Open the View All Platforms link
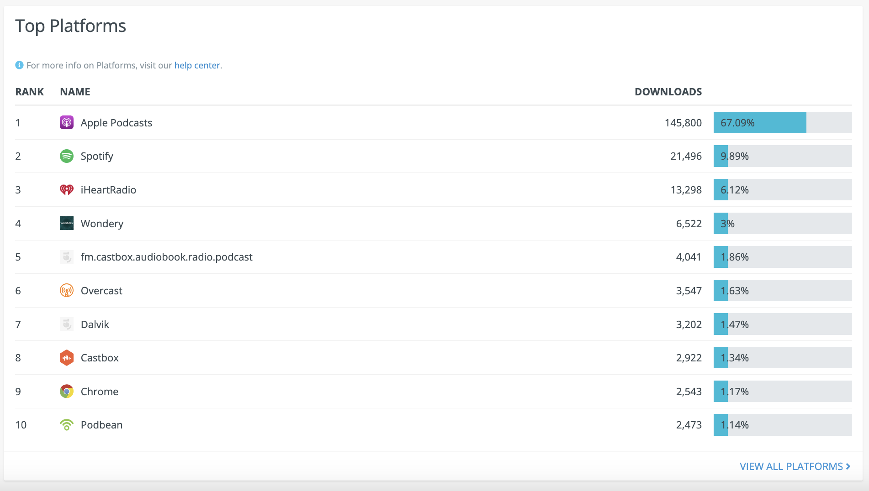Screen dimensions: 869x491 pyautogui.click(x=795, y=466)
